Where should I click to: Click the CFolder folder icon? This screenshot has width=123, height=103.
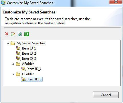point(18,74)
